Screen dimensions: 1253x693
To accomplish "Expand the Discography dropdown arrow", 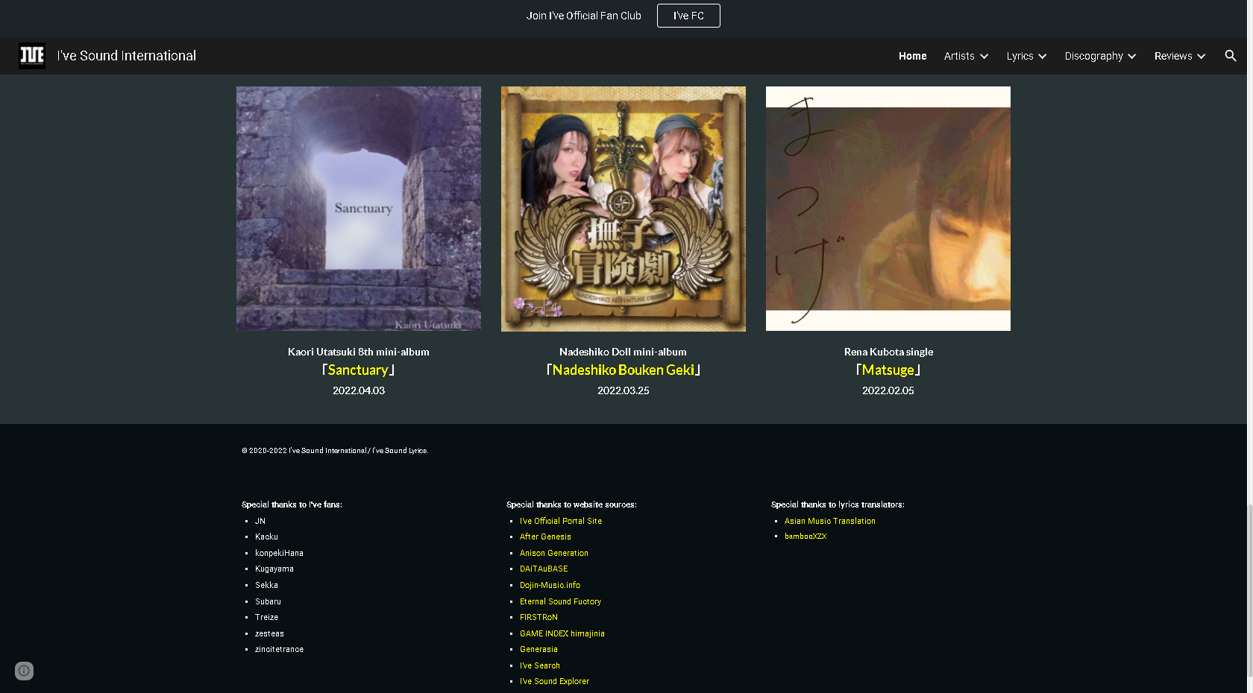I will pos(1131,56).
